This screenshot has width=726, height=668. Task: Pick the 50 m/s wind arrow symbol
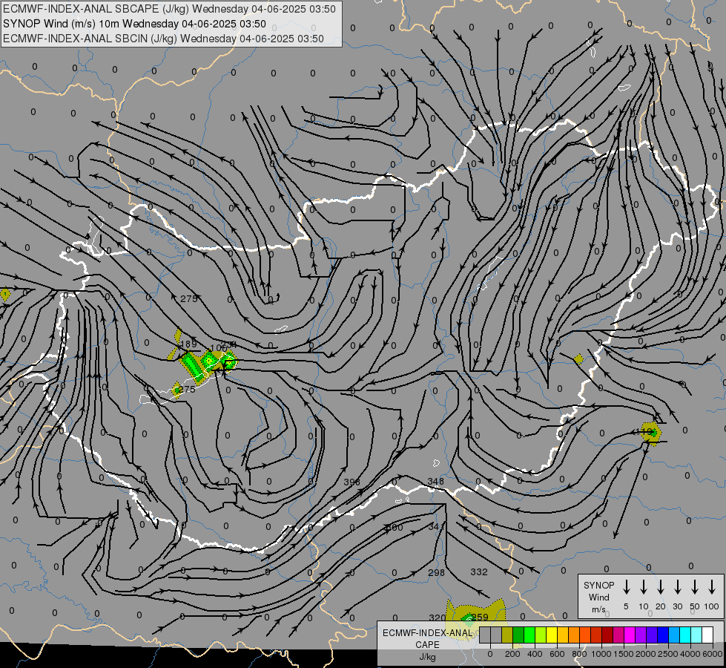[x=695, y=587]
